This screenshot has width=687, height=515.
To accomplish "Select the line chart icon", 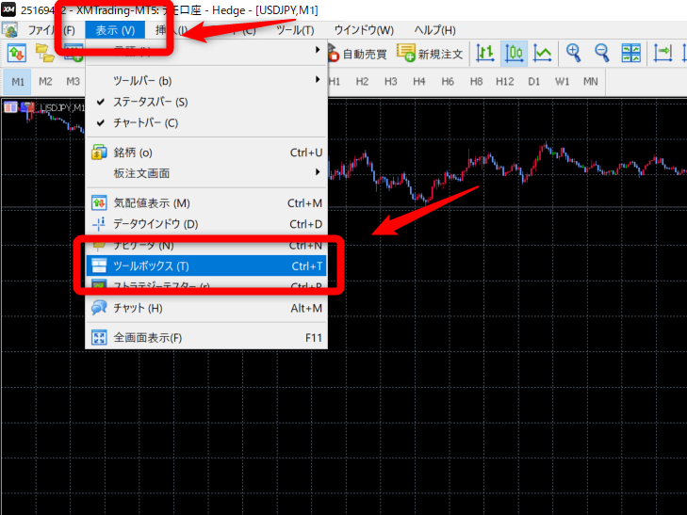I will (543, 54).
